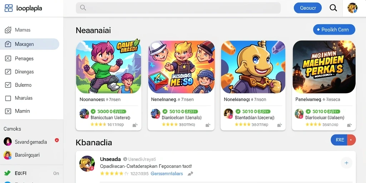Click the plus icon on the Unaeada post
Image resolution: width=366 pixels, height=183 pixels.
(x=346, y=163)
